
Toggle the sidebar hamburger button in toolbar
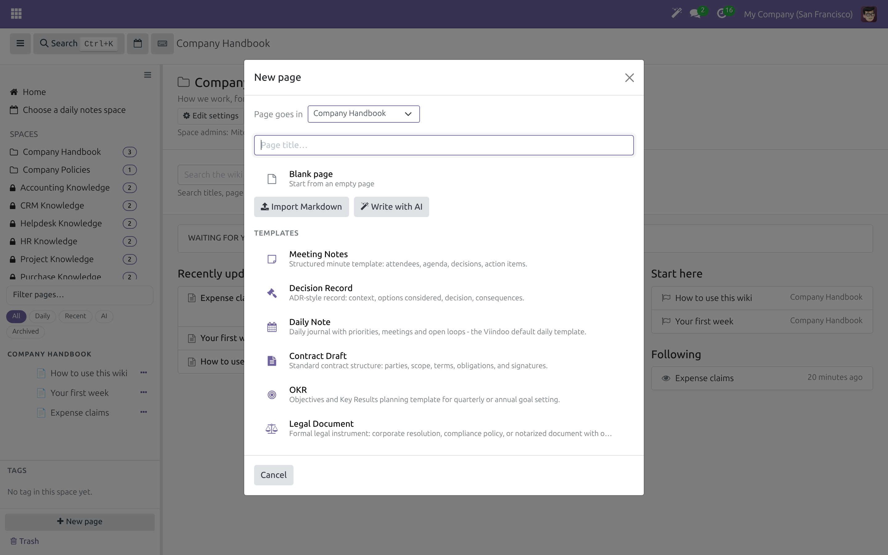(20, 43)
